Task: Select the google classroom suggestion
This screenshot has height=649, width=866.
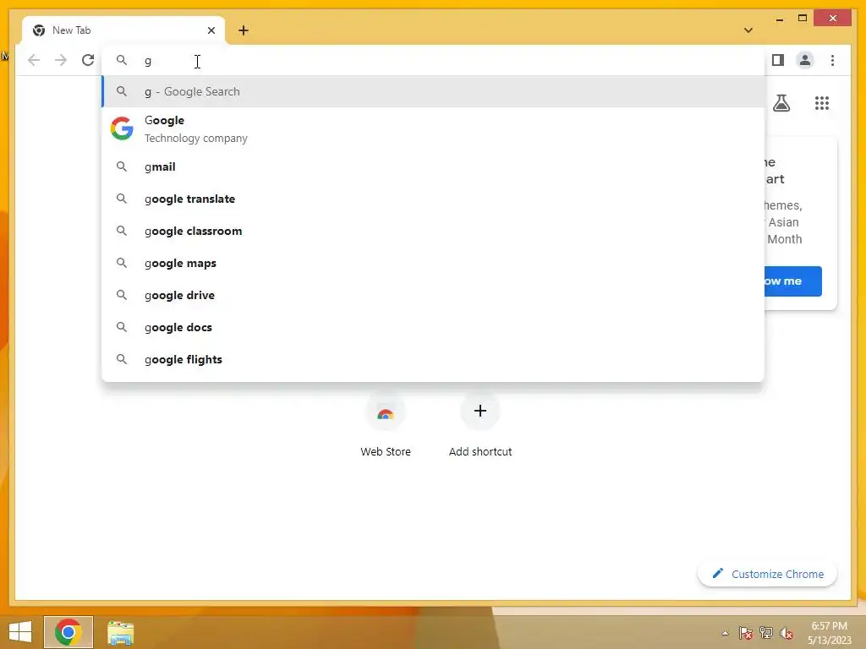Action: (x=434, y=231)
